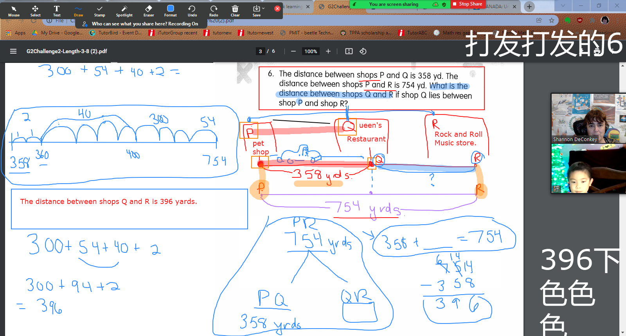The image size is (626, 336).
Task: Open PMIT - beetle Techn bookmark
Action: (307, 33)
